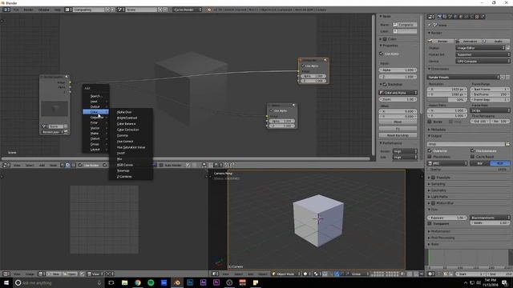Screen dimensions: 513x288
Task: Expand the Light Paths panel
Action: pyautogui.click(x=438, y=197)
